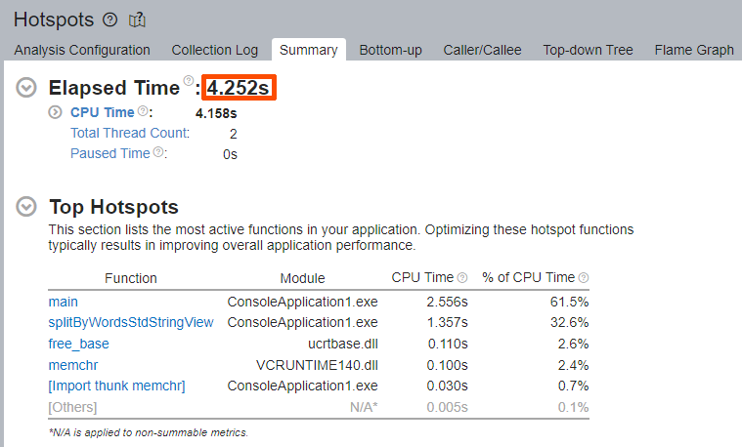This screenshot has height=447, width=742.
Task: Select the Analysis Configuration tab
Action: point(82,50)
